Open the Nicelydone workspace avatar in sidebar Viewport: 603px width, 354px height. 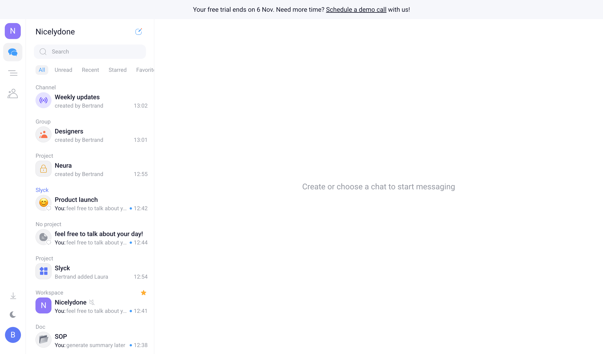pyautogui.click(x=13, y=31)
